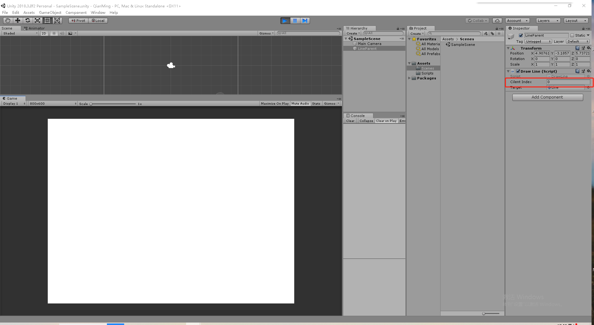Toggle Draw Line script enabled checkbox
Image resolution: width=594 pixels, height=325 pixels.
pyautogui.click(x=518, y=71)
